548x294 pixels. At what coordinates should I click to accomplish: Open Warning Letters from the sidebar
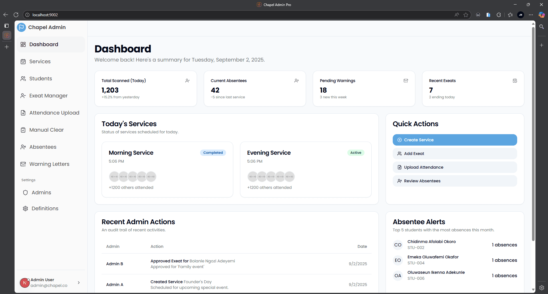coord(49,164)
